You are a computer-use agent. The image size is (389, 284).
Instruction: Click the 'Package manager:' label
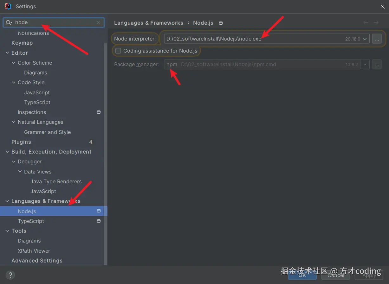click(136, 65)
